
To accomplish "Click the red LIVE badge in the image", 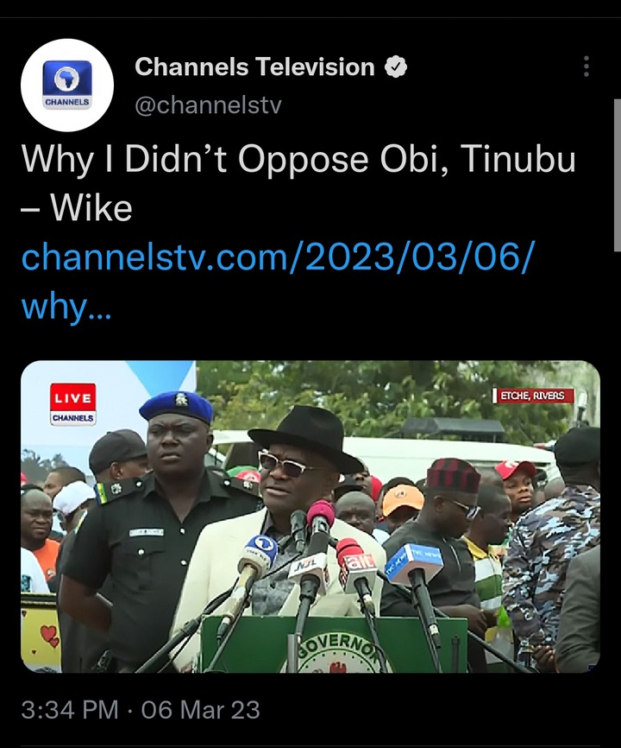I will pyautogui.click(x=72, y=396).
